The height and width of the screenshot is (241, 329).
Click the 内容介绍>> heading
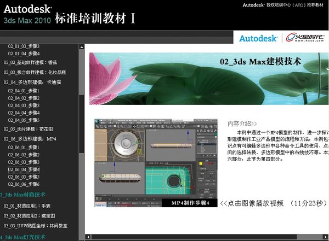(242, 124)
